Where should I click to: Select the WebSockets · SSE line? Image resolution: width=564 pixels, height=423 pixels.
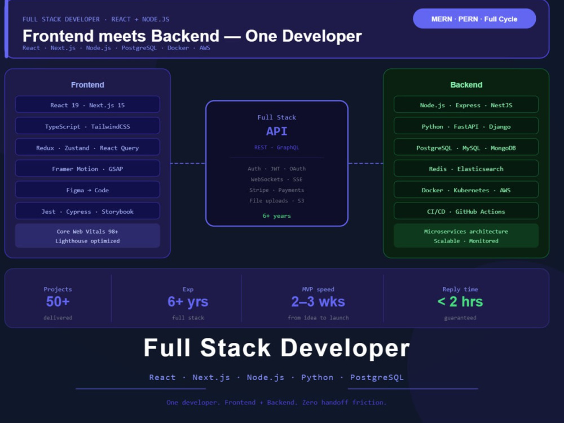click(x=276, y=179)
